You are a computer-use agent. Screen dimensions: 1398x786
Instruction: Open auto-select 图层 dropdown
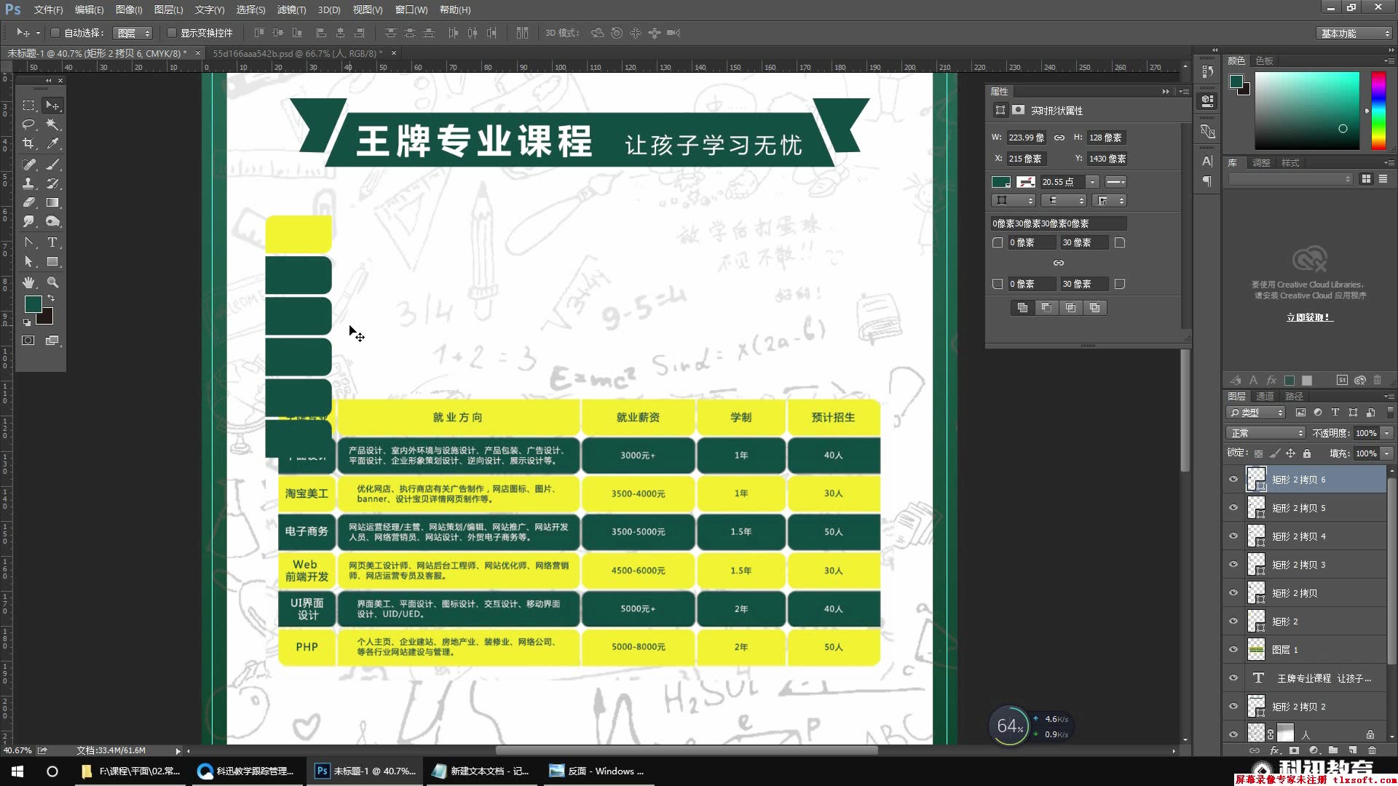133,33
